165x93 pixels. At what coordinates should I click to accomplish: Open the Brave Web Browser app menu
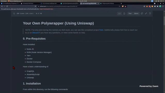click(15, 1)
